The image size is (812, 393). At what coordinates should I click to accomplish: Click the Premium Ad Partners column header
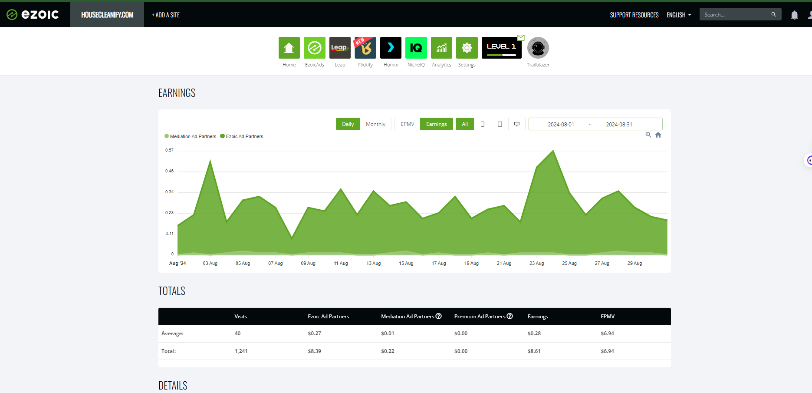480,317
